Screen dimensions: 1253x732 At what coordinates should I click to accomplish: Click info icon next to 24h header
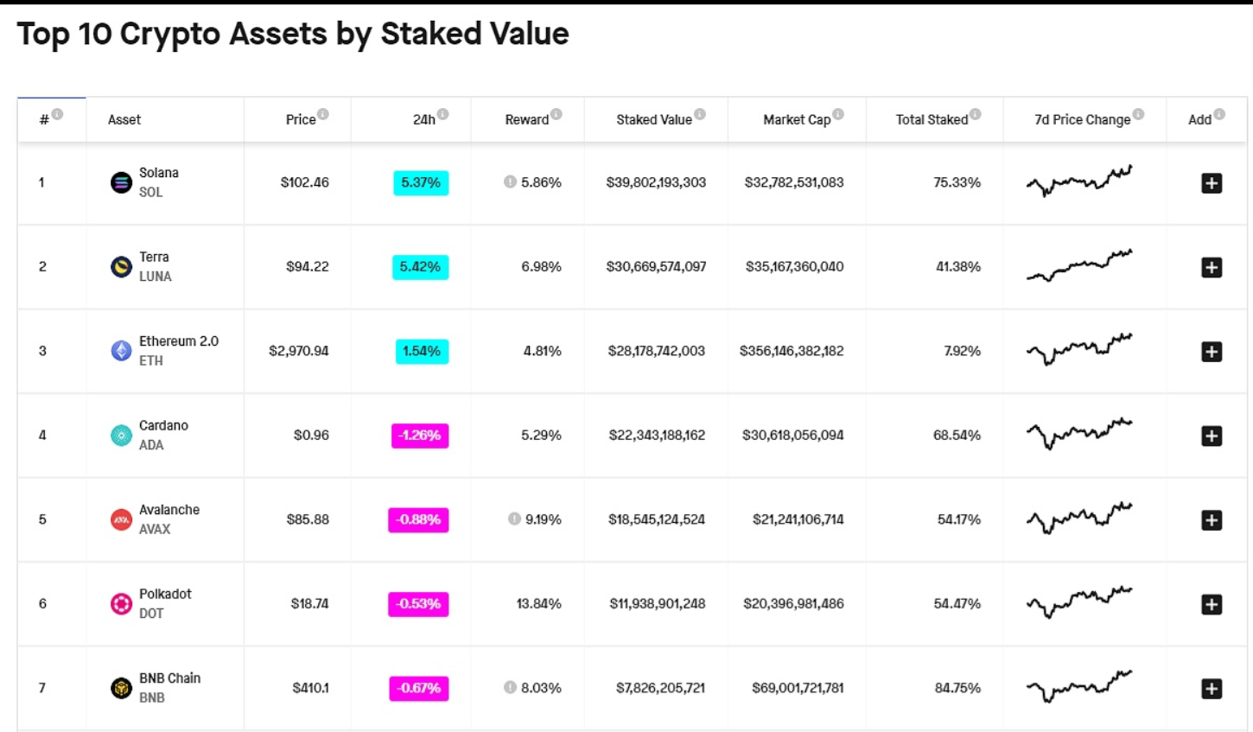[x=443, y=114]
